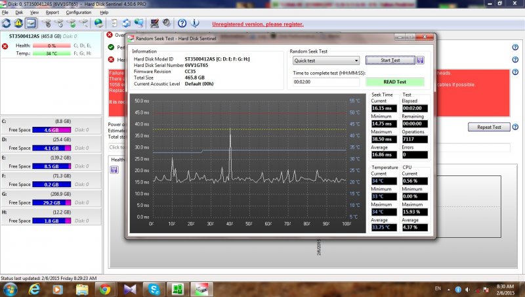Click the Start Test button
Viewport: 525px width, 297px height.
[x=390, y=60]
